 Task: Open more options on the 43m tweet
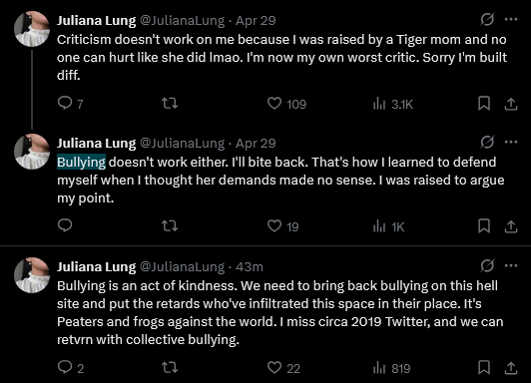coord(511,266)
